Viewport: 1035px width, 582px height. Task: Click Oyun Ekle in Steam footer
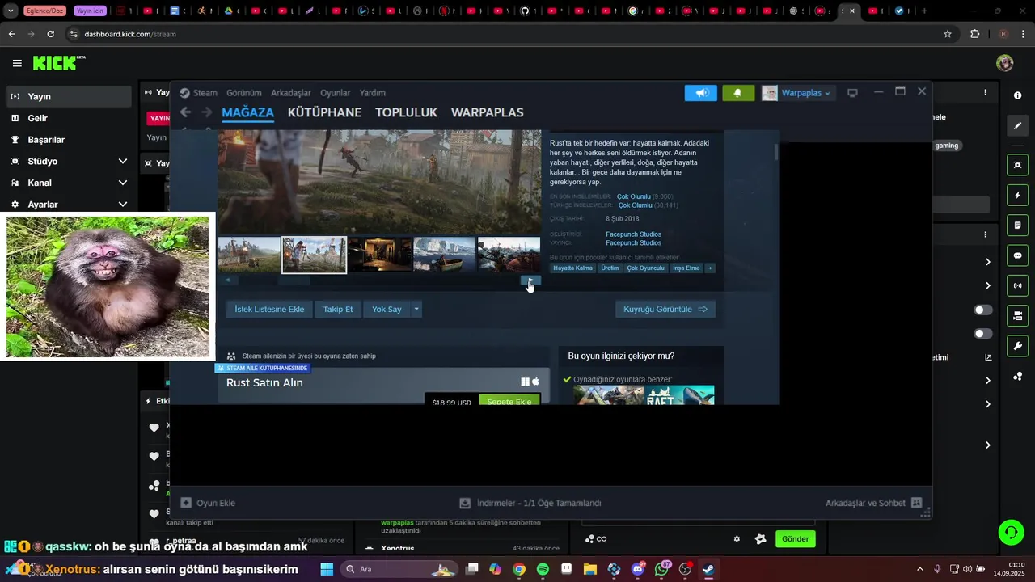(208, 503)
